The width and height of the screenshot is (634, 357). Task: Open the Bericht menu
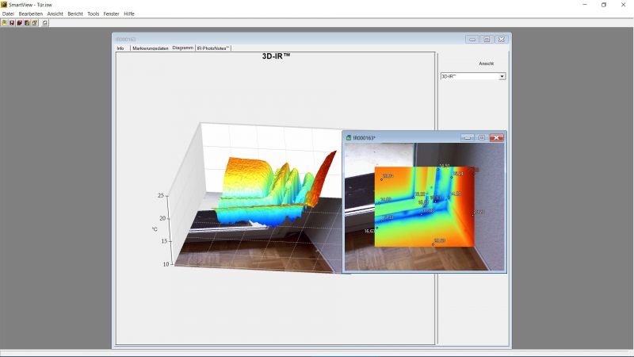[x=75, y=13]
